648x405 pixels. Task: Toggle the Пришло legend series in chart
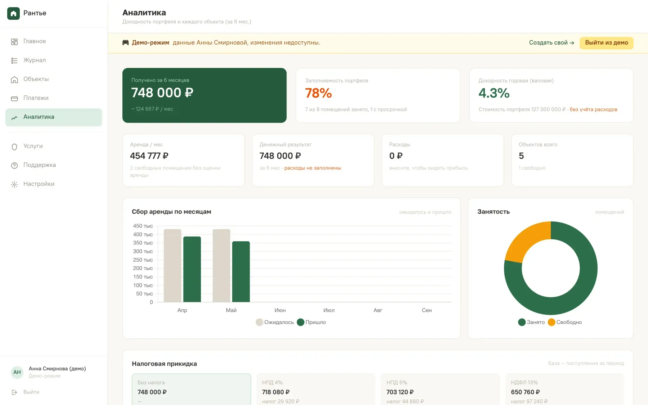[311, 322]
